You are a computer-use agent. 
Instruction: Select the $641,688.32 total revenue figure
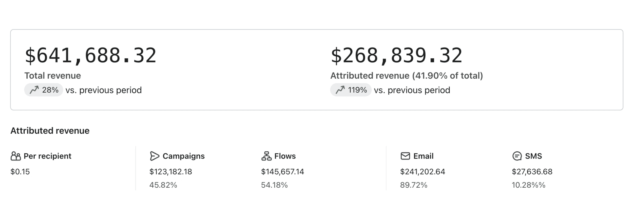91,56
